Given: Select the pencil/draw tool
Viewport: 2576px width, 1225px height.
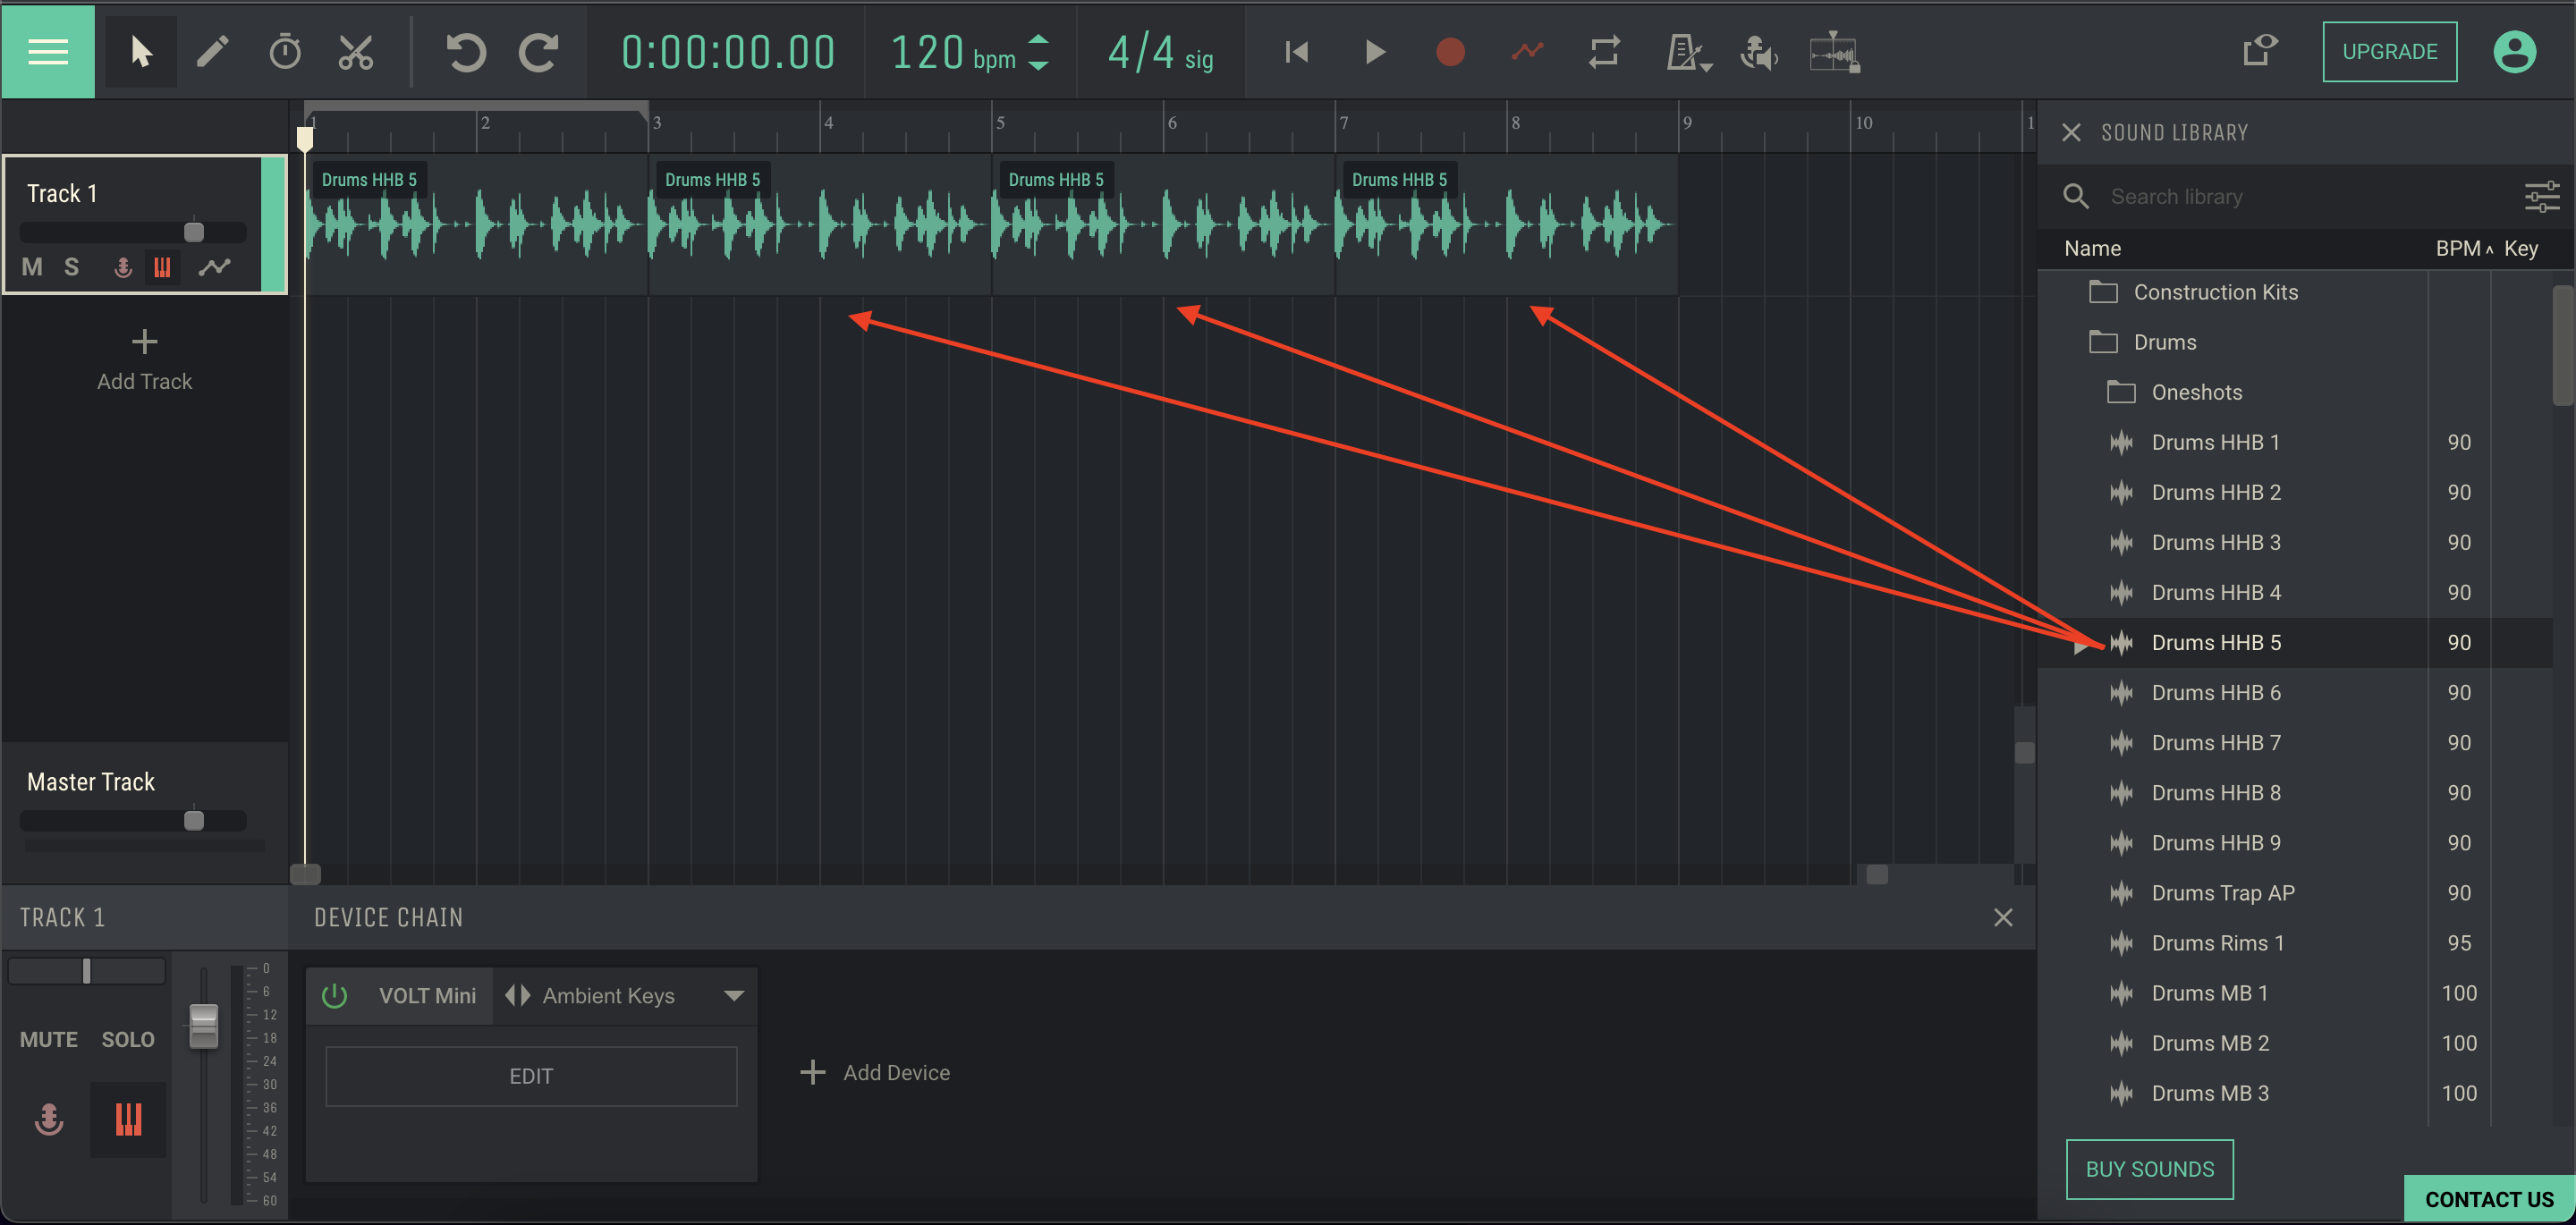Looking at the screenshot, I should tap(212, 51).
